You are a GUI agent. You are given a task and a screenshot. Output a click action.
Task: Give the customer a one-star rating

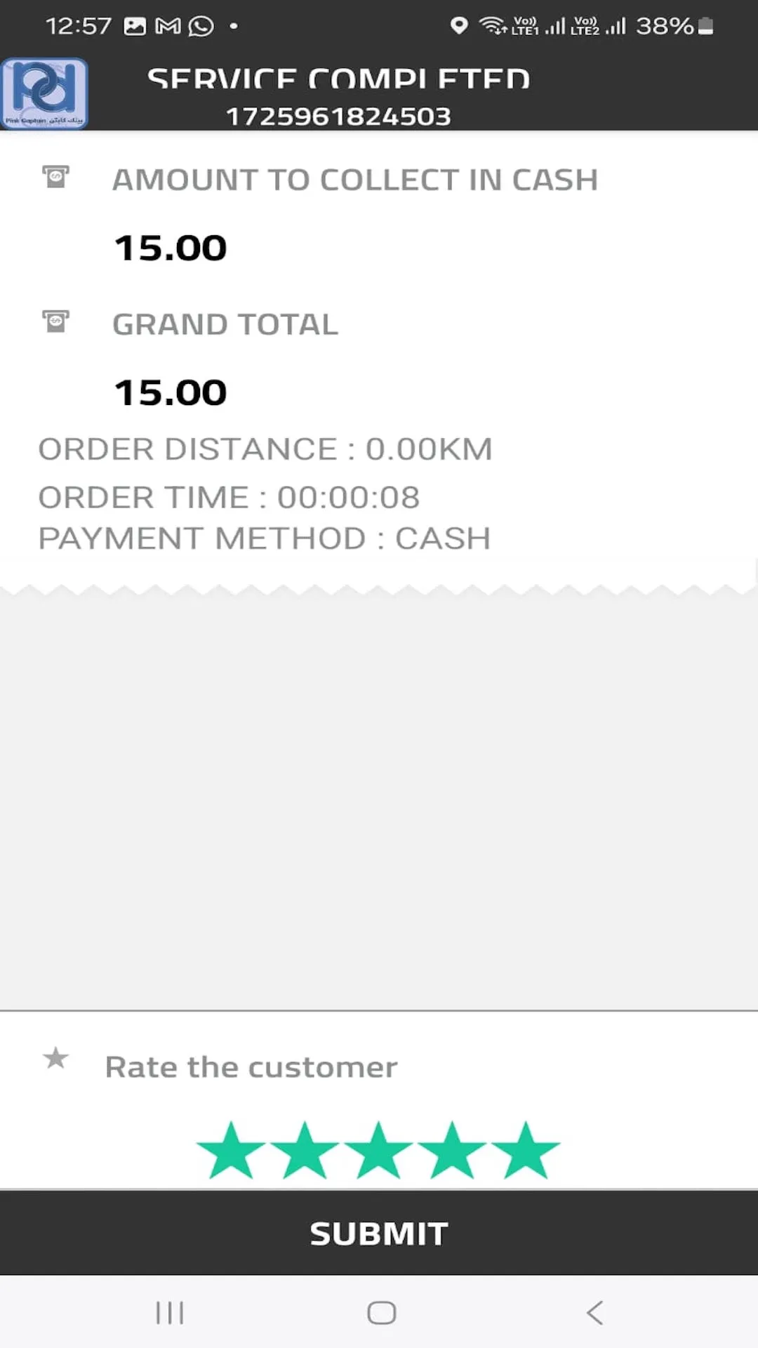[x=231, y=1149]
